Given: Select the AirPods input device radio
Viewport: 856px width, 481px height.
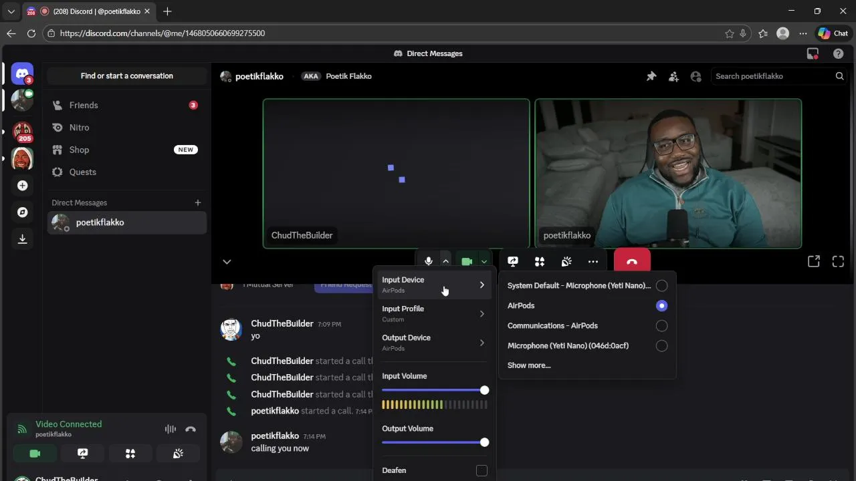Looking at the screenshot, I should click(x=661, y=305).
